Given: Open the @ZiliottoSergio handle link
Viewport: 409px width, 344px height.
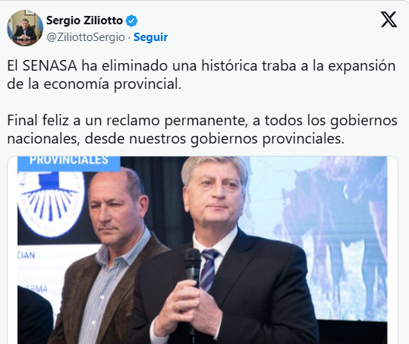Looking at the screenshot, I should click(86, 37).
